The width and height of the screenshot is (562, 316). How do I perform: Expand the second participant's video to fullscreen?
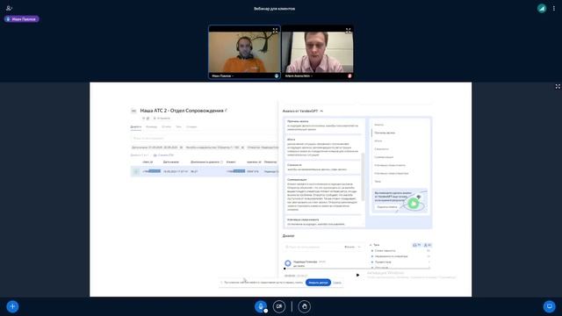point(348,31)
